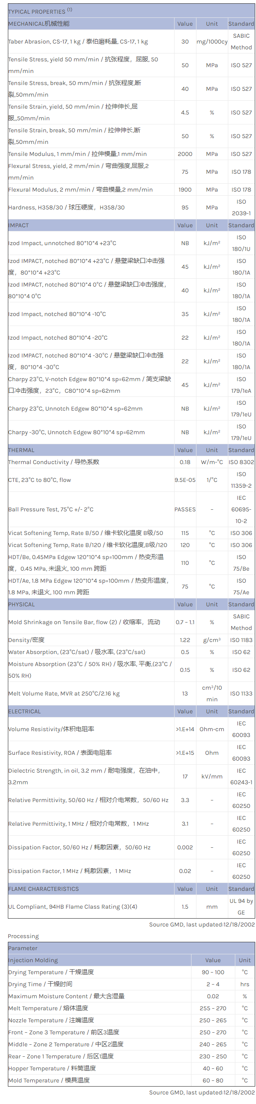256x1104 pixels.
Task: Click the THERMAL section header
Action: click(x=22, y=450)
